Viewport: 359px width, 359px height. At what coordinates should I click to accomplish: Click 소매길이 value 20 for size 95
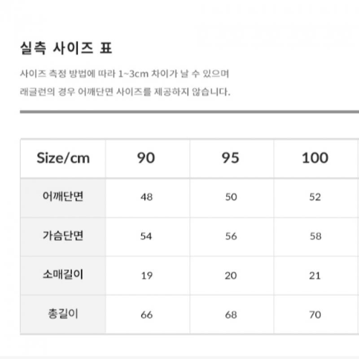click(x=231, y=276)
